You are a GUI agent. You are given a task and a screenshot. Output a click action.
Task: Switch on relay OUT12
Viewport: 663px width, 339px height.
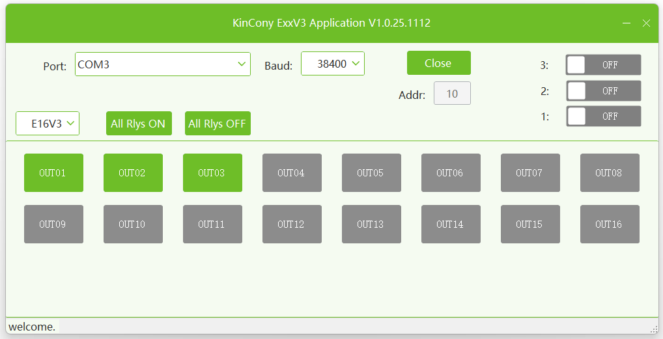click(292, 224)
